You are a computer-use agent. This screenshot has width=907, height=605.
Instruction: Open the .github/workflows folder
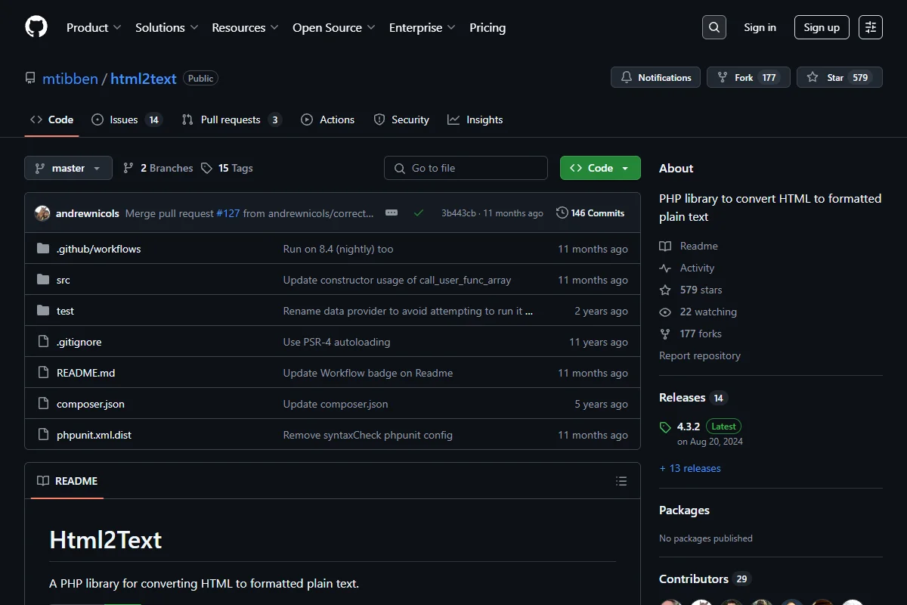click(98, 249)
